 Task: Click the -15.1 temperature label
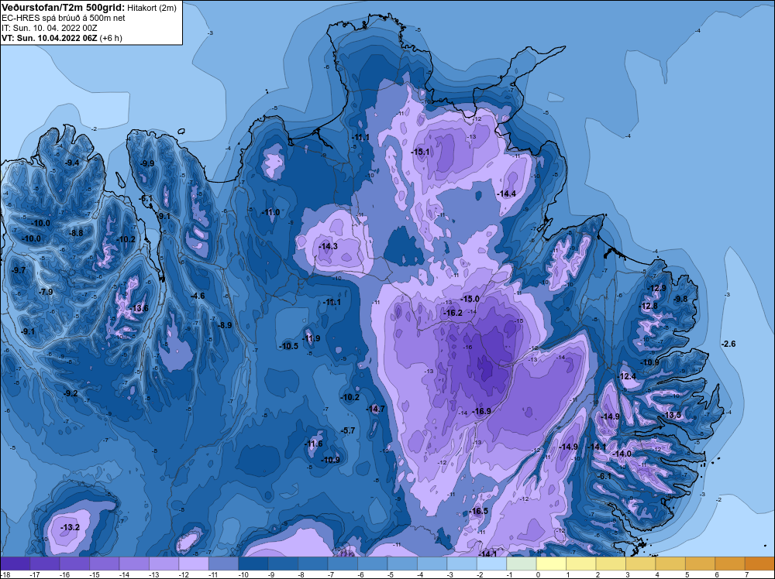tap(420, 152)
